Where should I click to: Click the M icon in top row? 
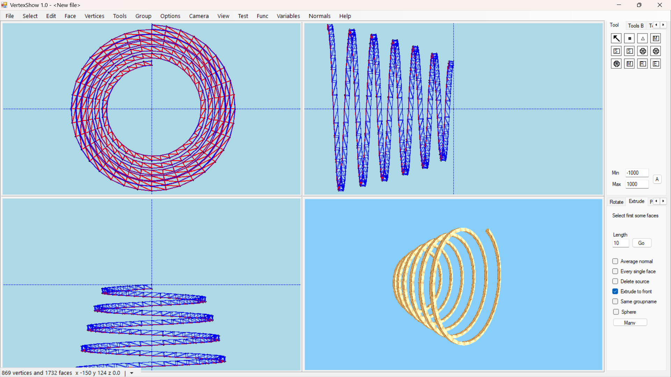[x=656, y=38]
